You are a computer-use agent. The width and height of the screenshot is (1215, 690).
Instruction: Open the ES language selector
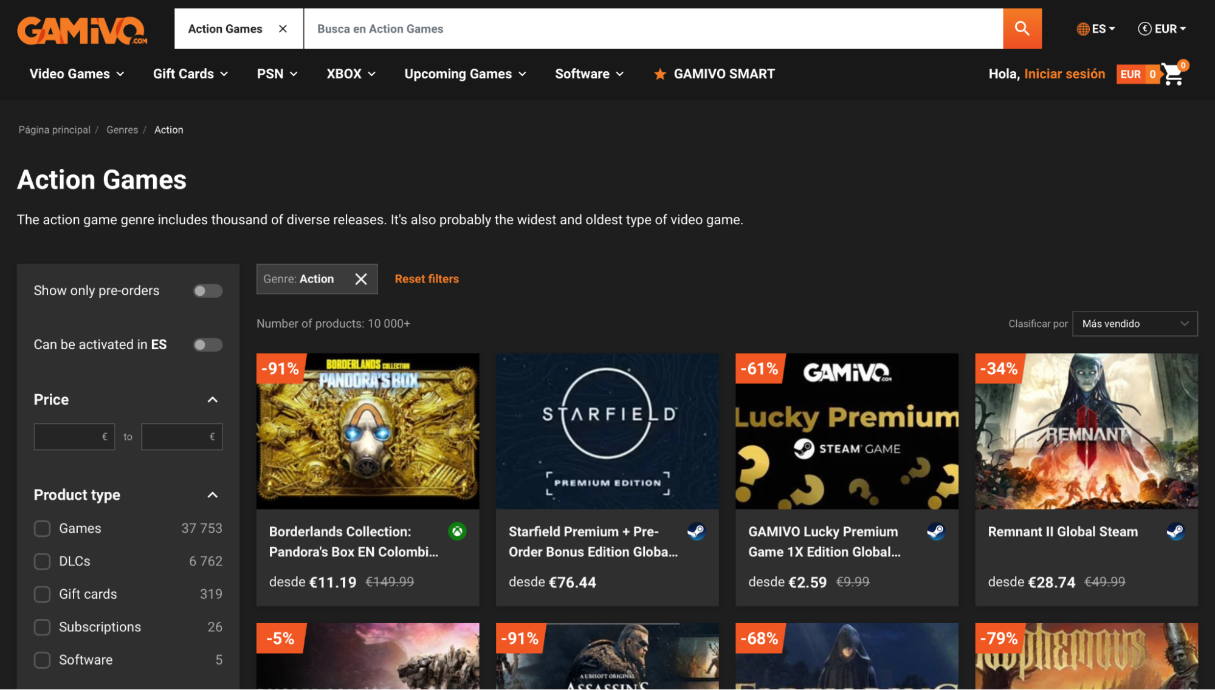[1096, 29]
